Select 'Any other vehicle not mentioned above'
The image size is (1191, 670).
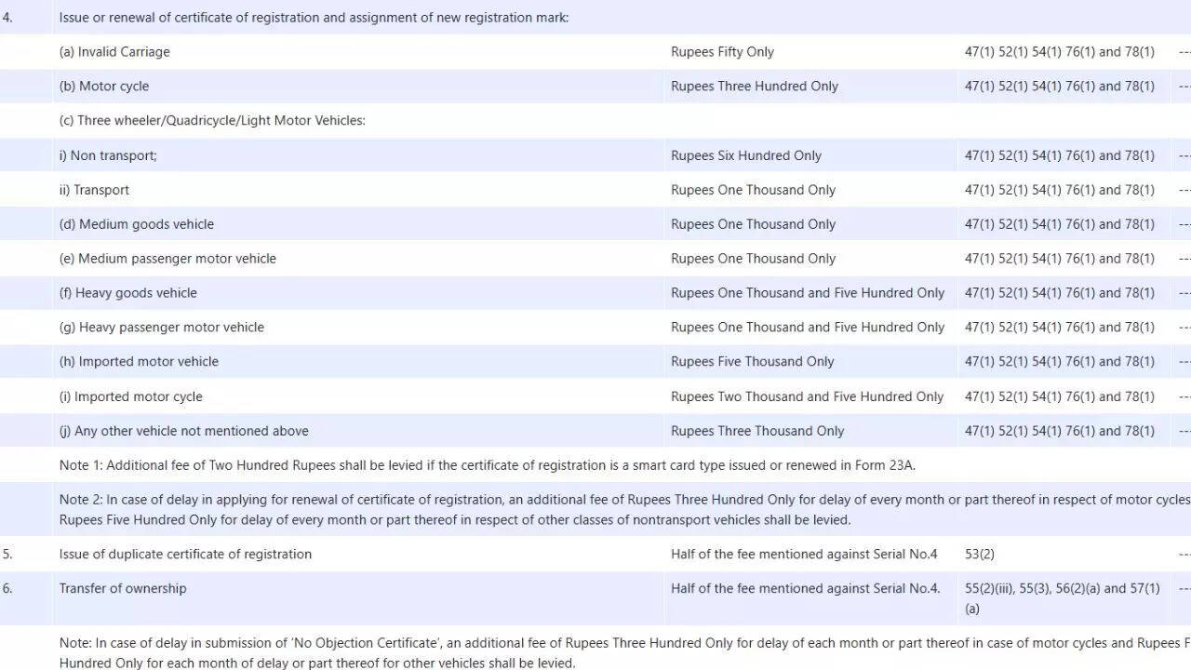183,431
